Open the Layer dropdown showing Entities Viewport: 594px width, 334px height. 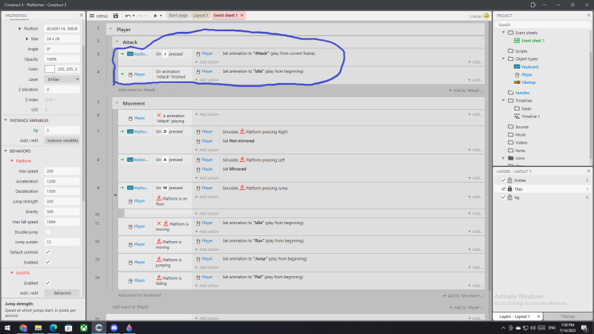tap(62, 79)
